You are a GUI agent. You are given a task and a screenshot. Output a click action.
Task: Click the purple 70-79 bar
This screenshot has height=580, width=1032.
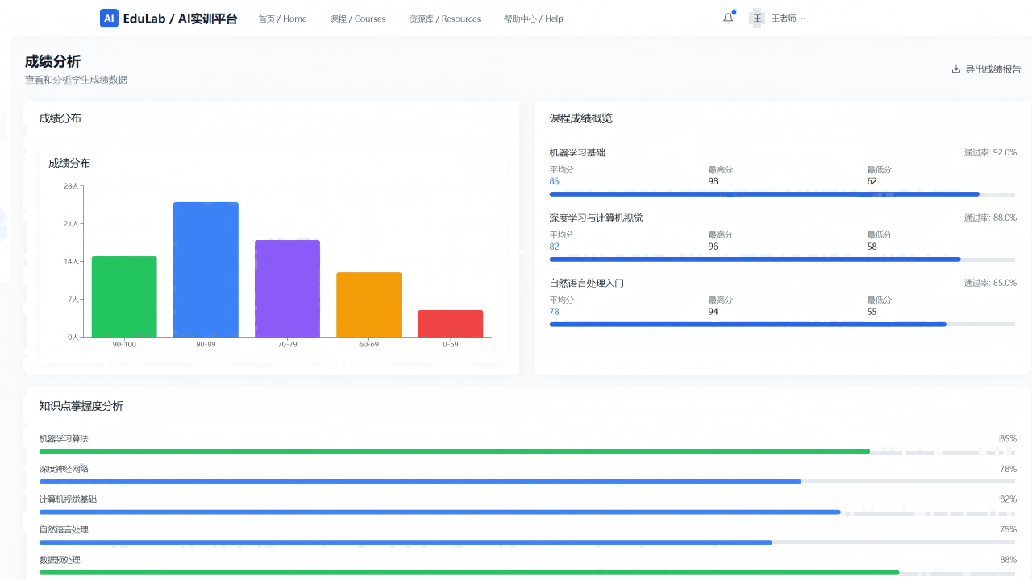[x=287, y=288]
